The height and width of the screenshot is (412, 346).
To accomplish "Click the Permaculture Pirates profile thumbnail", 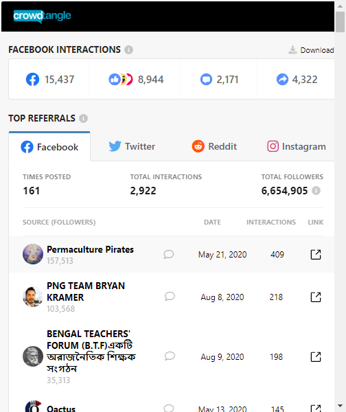I will [x=33, y=254].
